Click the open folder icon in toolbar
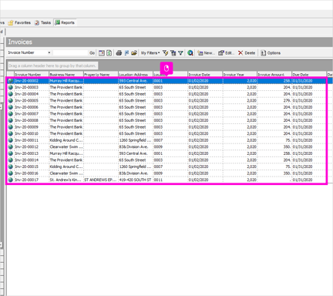This screenshot has width=333, height=296. tap(134, 53)
